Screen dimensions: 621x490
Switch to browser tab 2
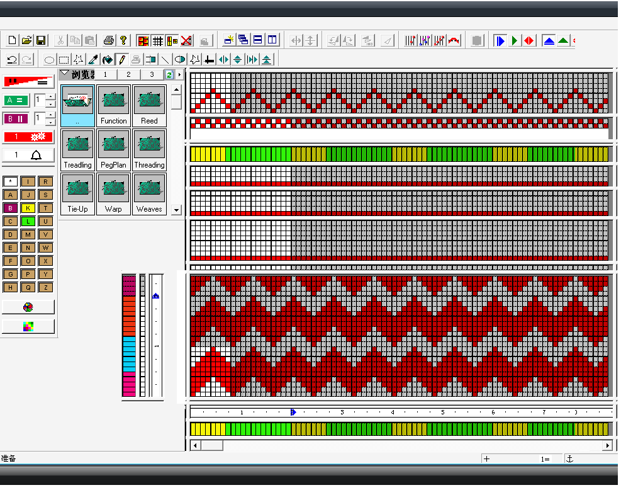point(128,74)
